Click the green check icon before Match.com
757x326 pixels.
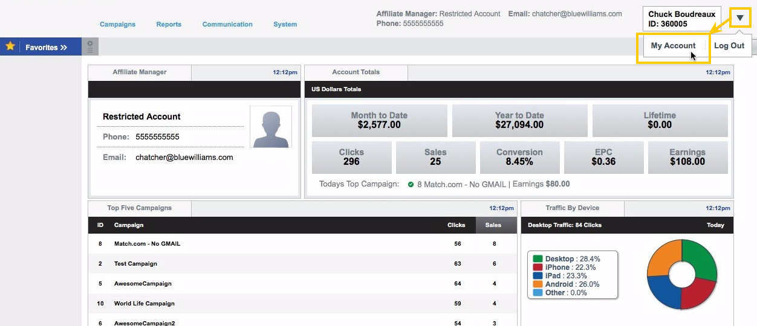click(x=411, y=184)
